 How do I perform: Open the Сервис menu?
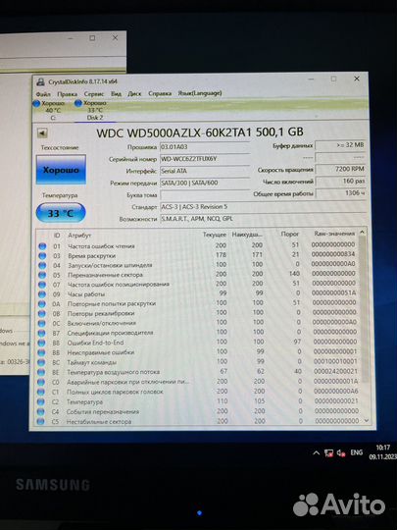[x=94, y=93]
